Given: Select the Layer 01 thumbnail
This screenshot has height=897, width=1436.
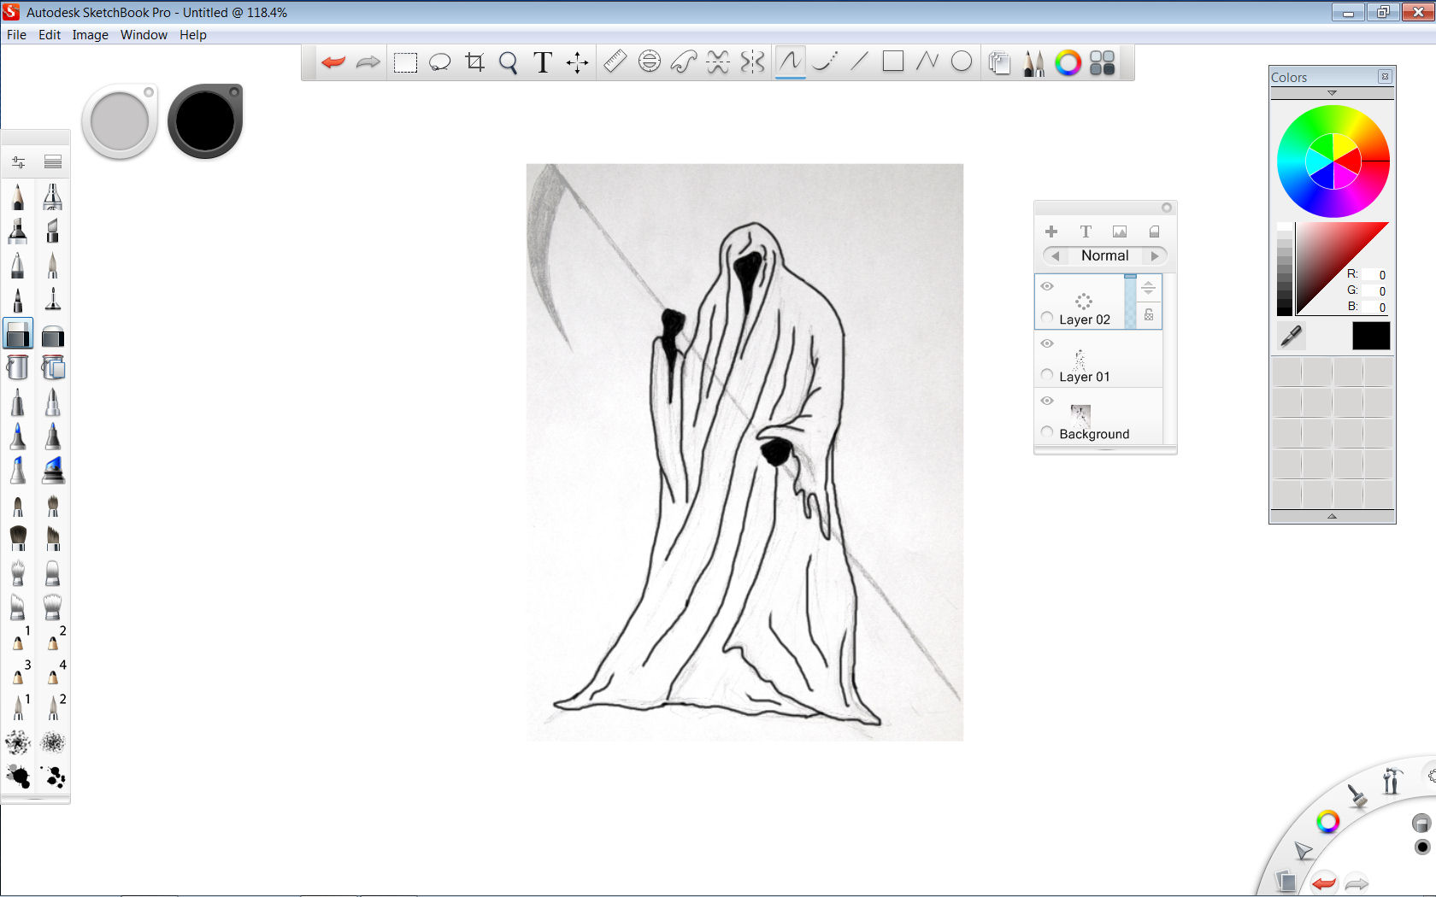Looking at the screenshot, I should 1080,359.
